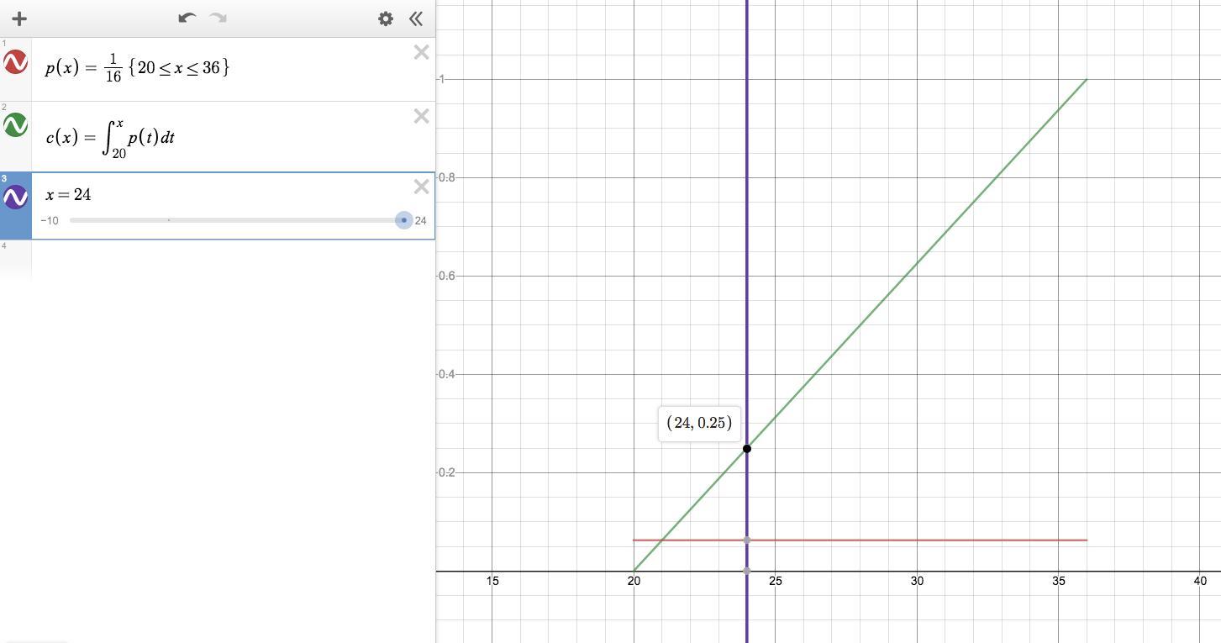Edit the c(x) integral expression
The height and width of the screenshot is (643, 1221).
click(110, 137)
